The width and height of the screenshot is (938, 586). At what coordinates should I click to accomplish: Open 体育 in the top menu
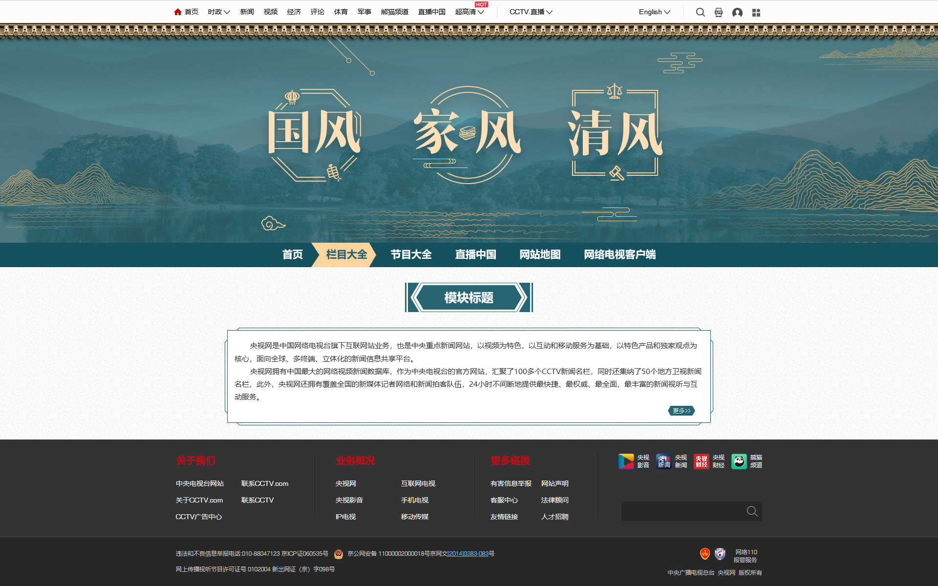341,12
